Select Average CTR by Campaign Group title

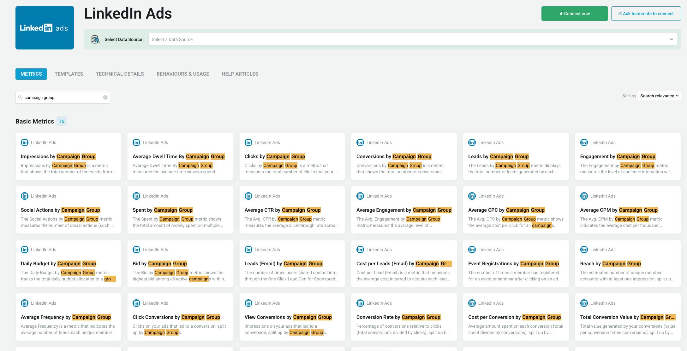coord(283,210)
